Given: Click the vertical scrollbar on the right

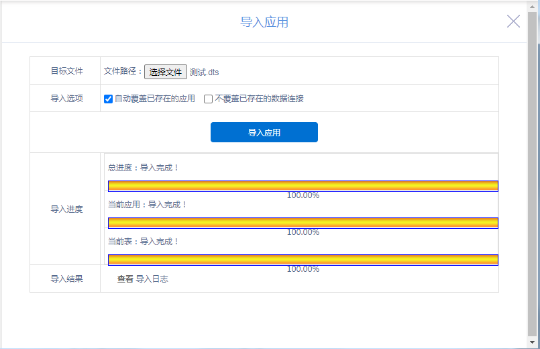Looking at the screenshot, I should pyautogui.click(x=532, y=174).
